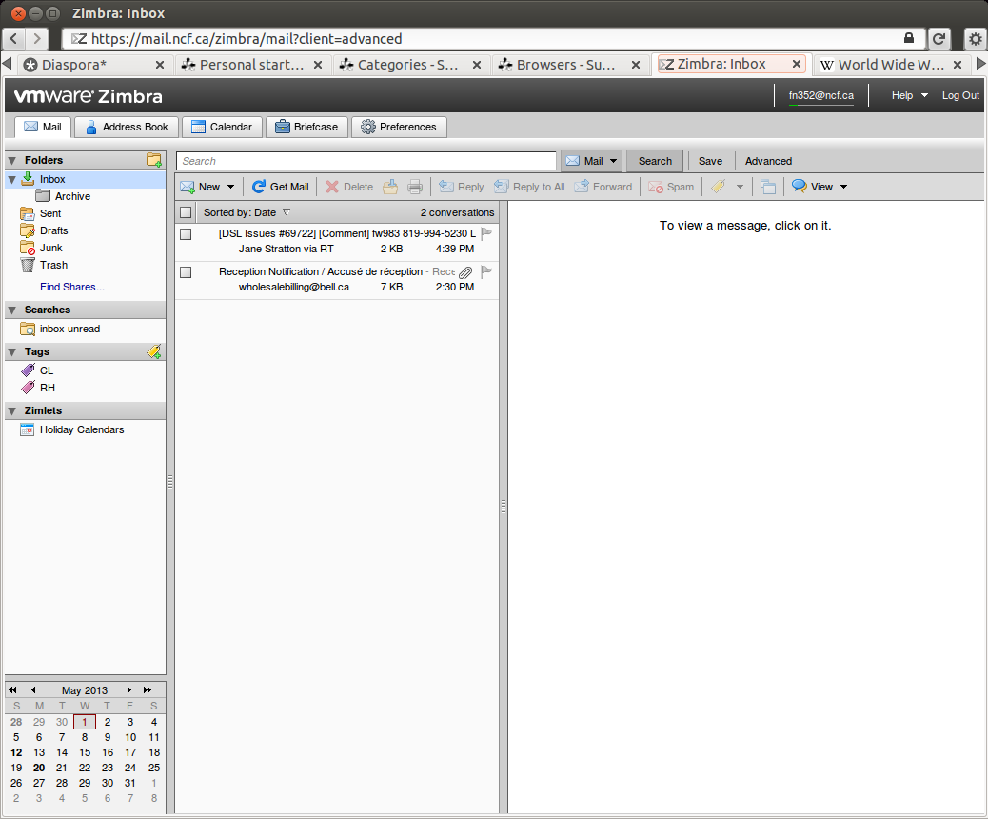The height and width of the screenshot is (819, 988).
Task: Open the Help dropdown arrow
Action: pyautogui.click(x=924, y=95)
